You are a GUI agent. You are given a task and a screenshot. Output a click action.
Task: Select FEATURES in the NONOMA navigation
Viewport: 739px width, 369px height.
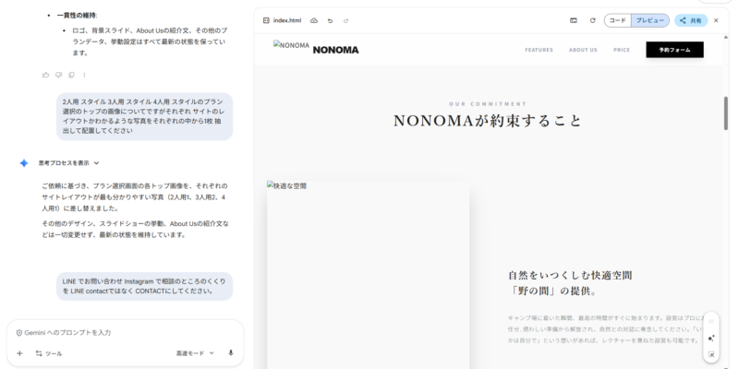tap(539, 50)
